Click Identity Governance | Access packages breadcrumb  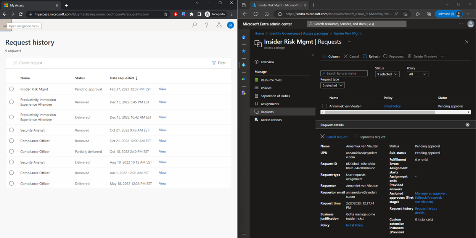click(299, 33)
